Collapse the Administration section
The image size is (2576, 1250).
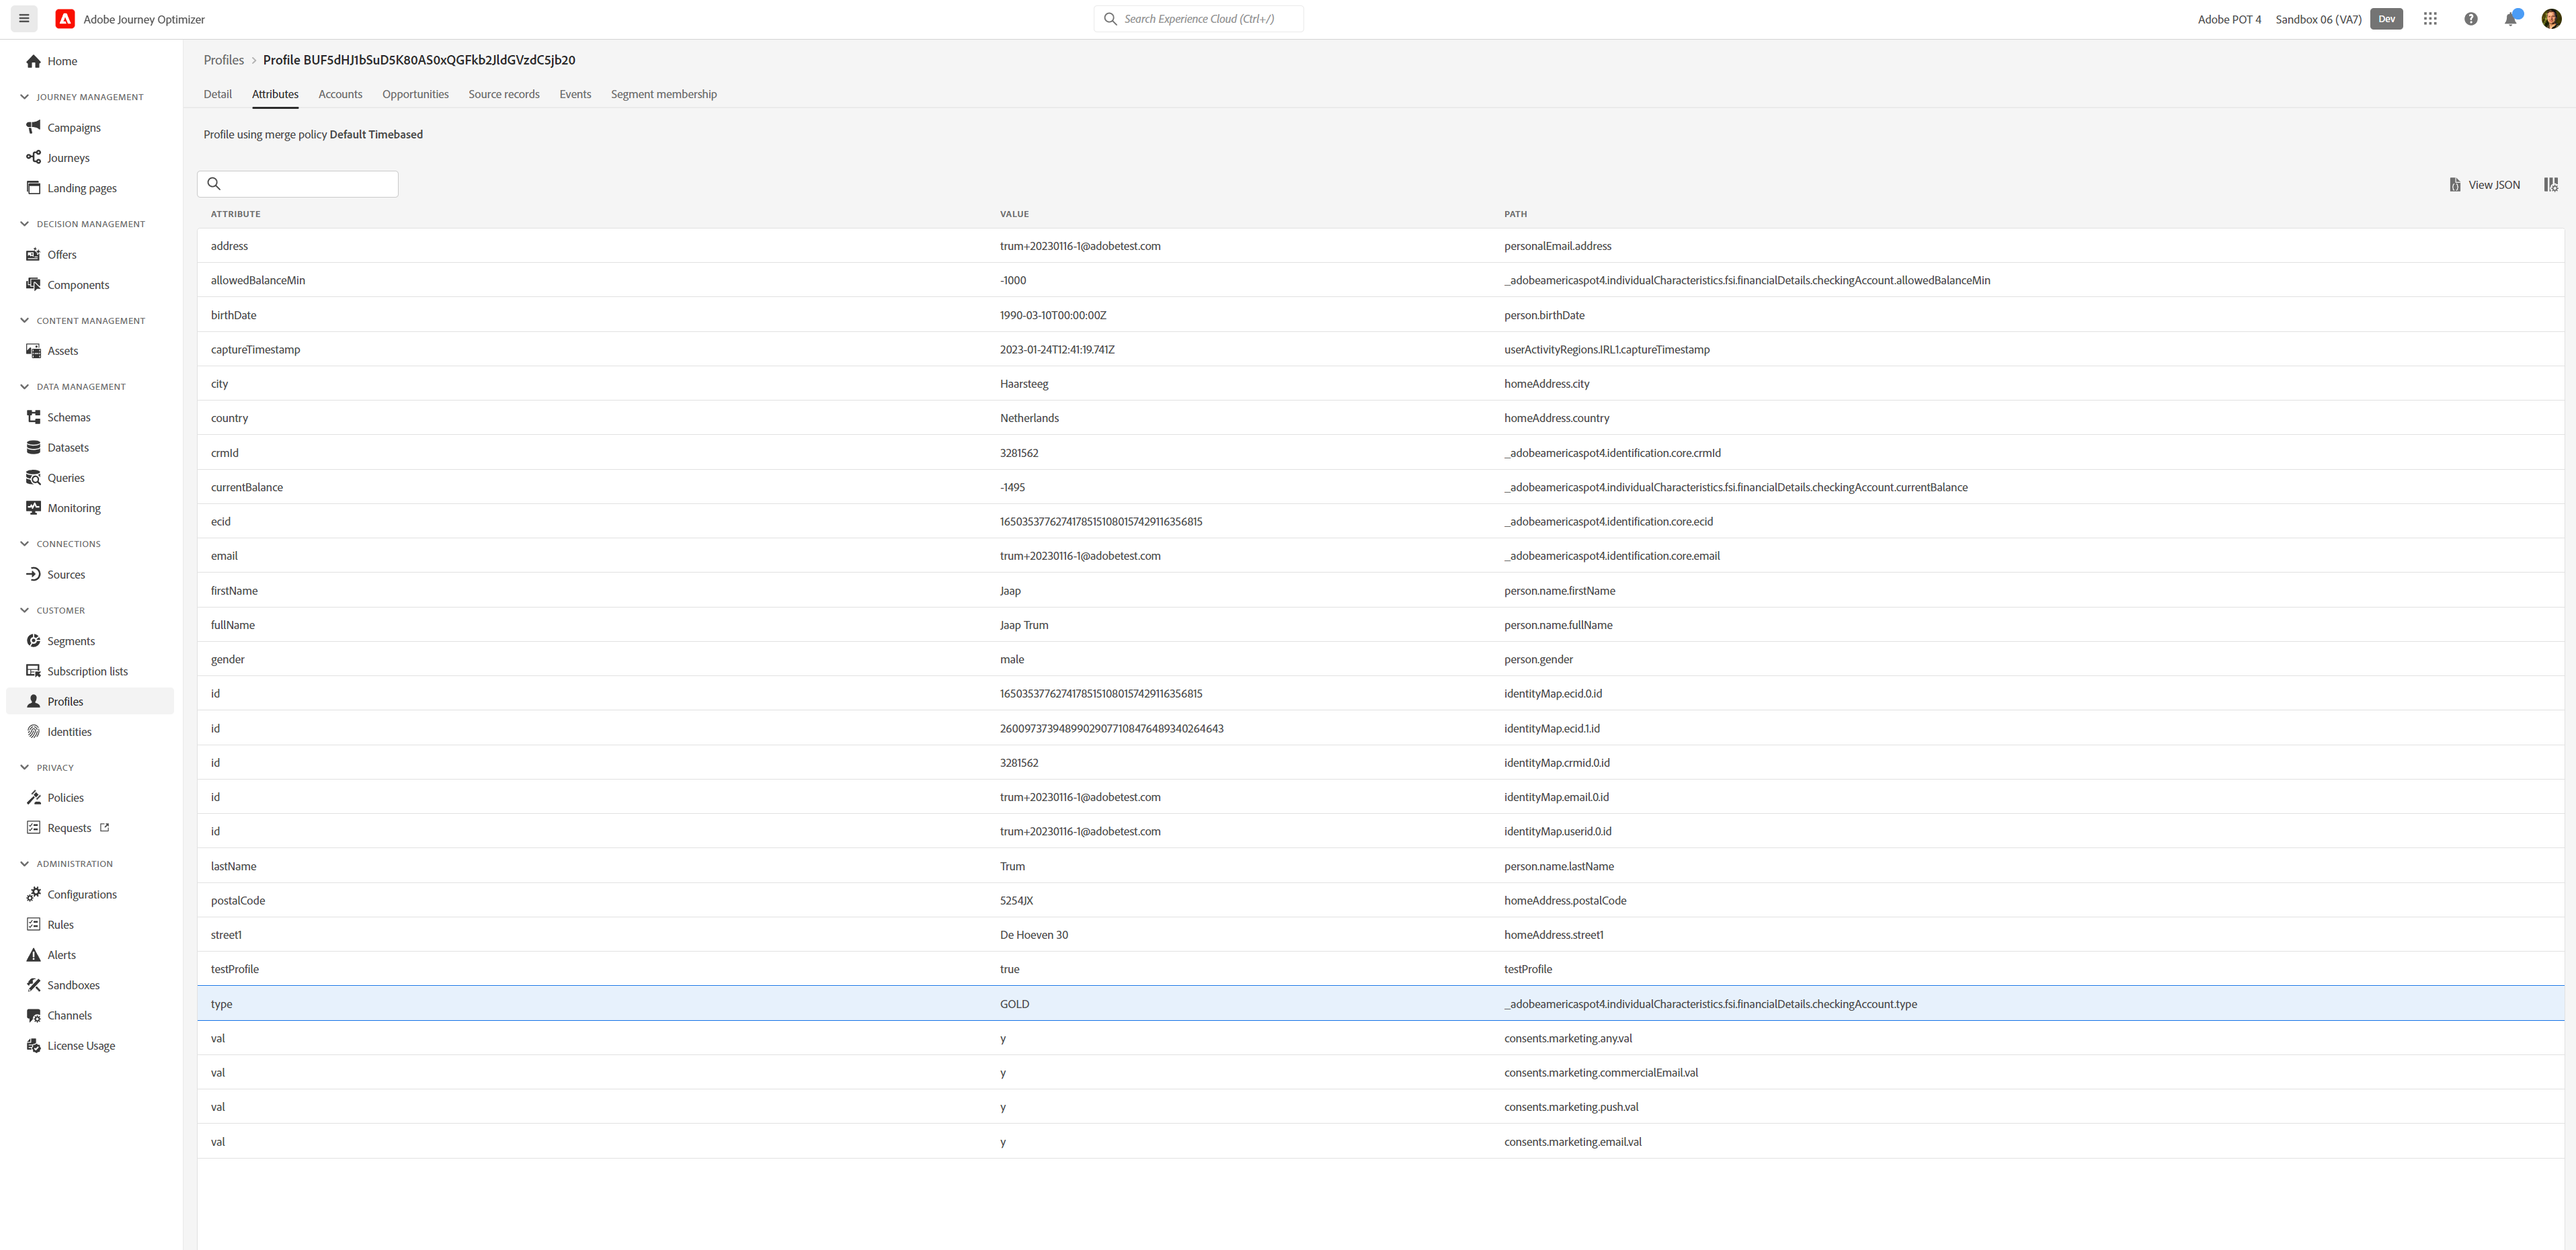[x=24, y=864]
